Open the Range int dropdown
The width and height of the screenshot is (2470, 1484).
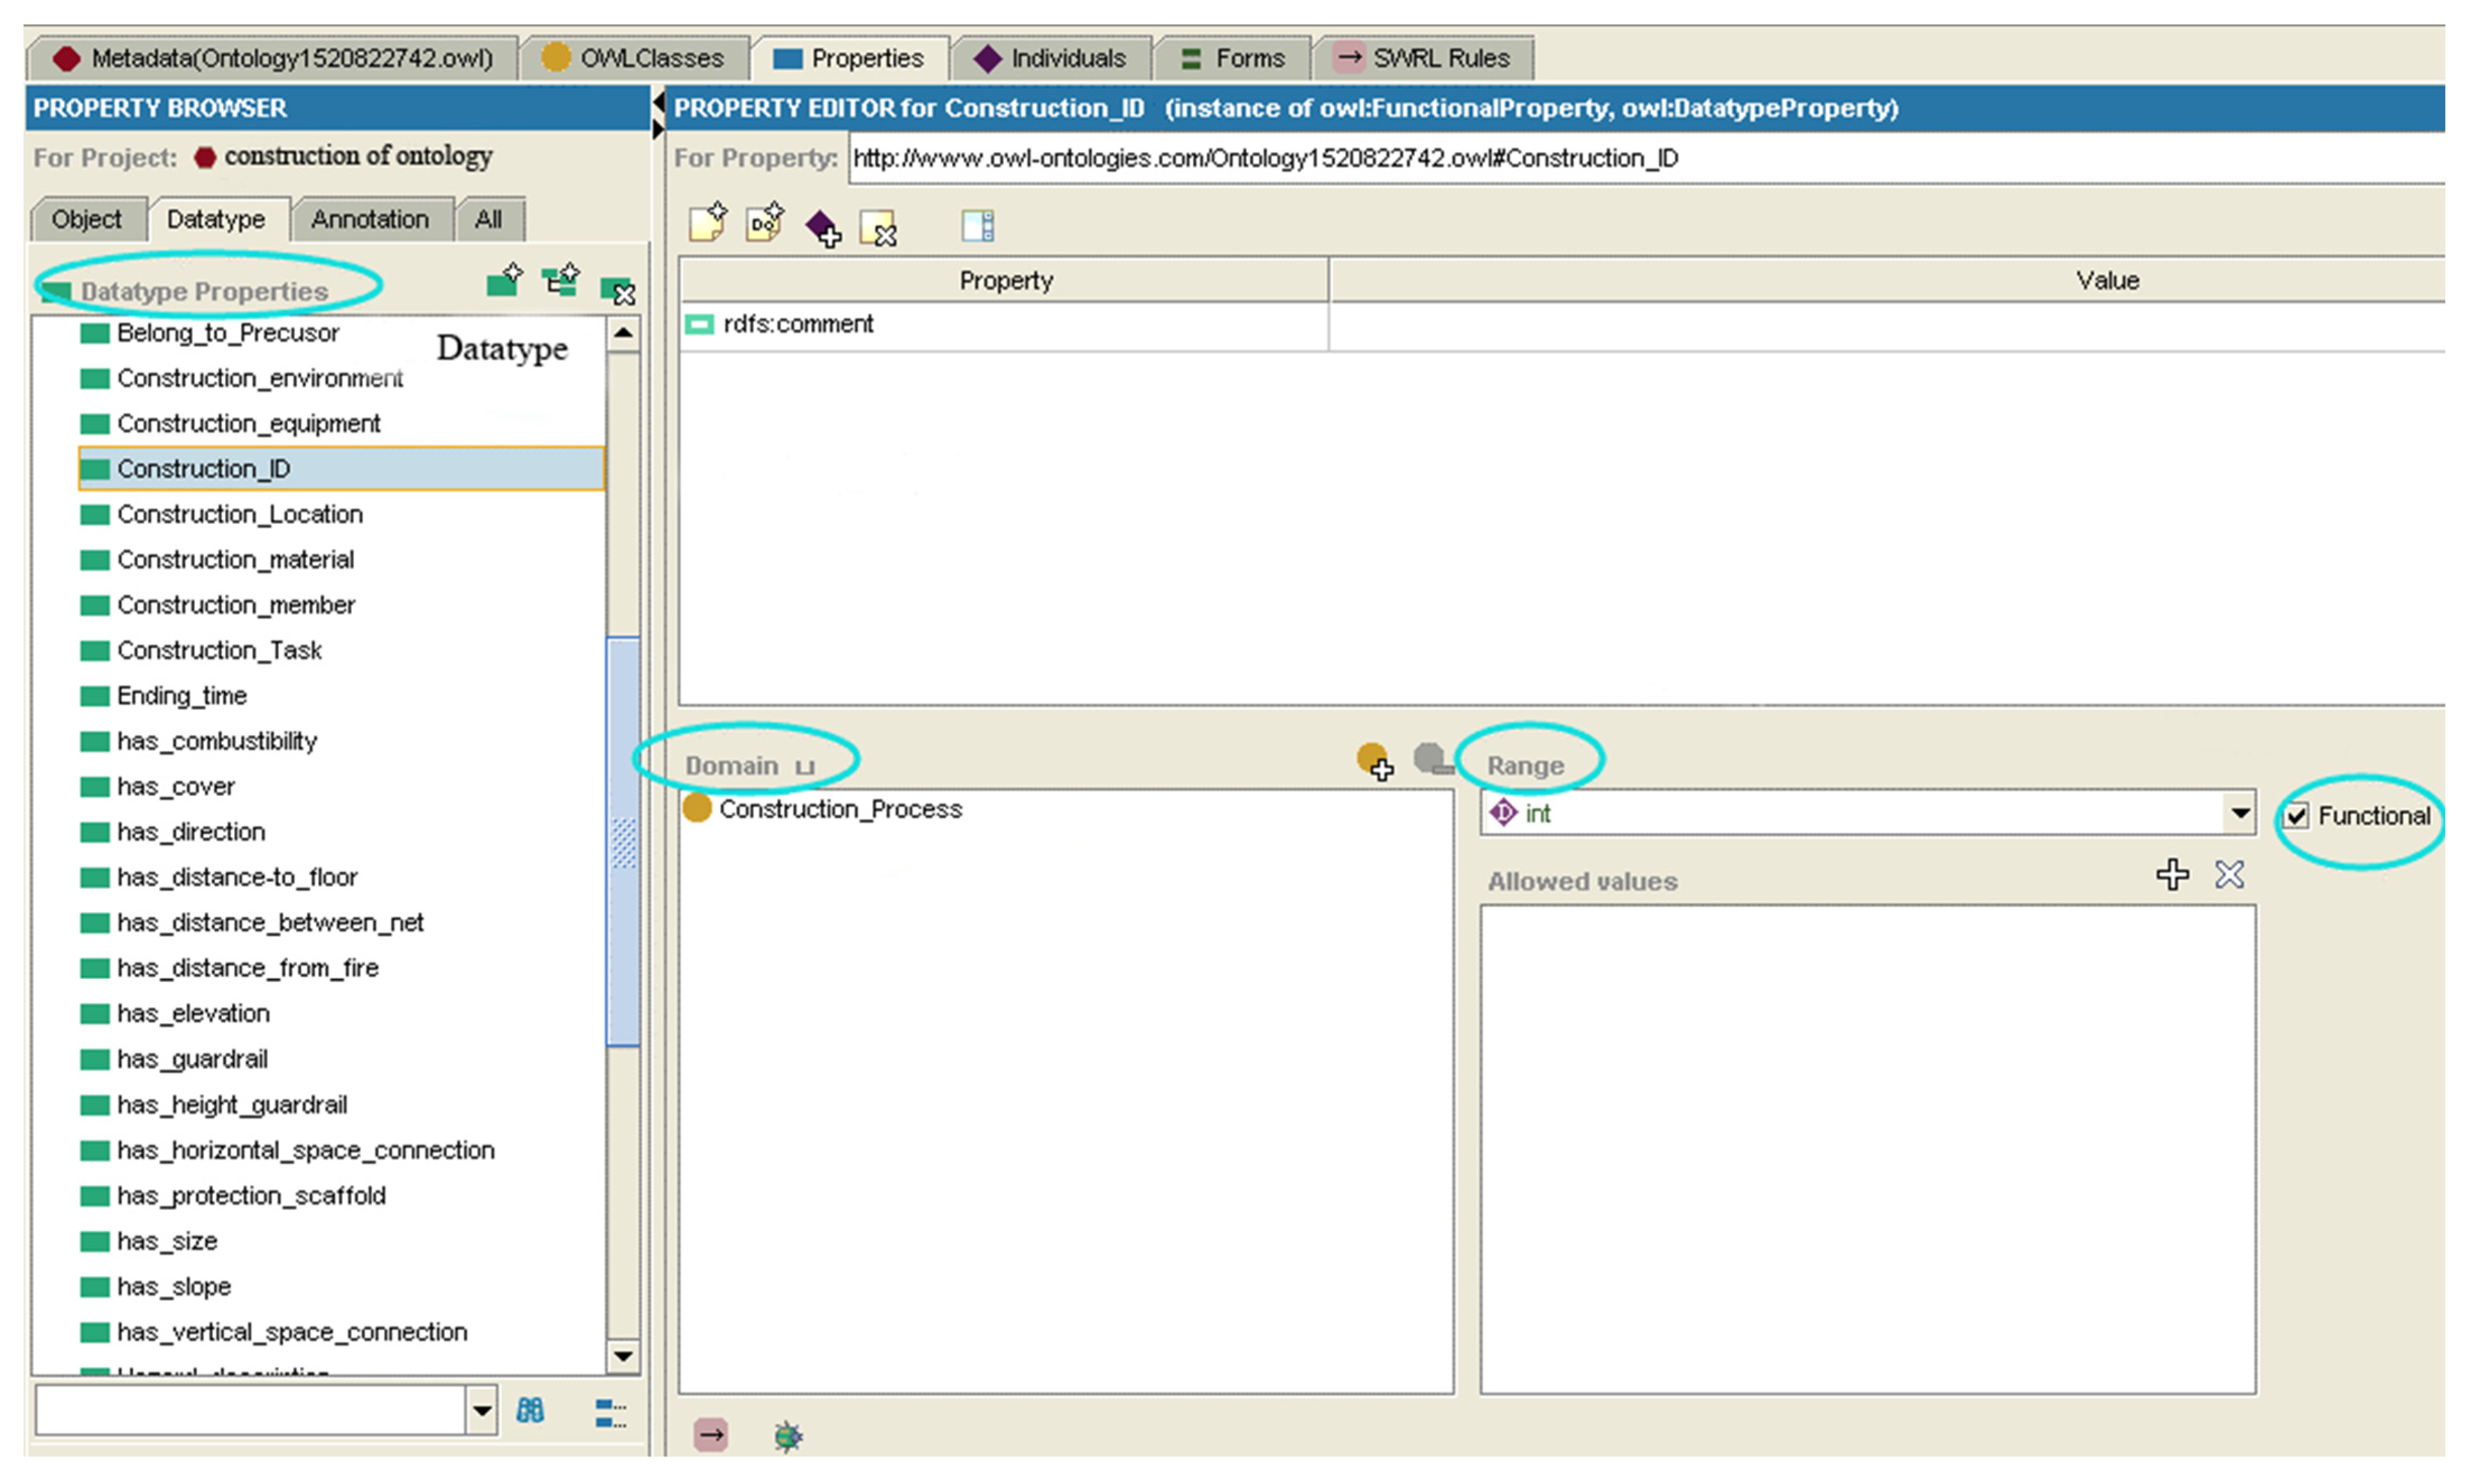(x=2240, y=813)
